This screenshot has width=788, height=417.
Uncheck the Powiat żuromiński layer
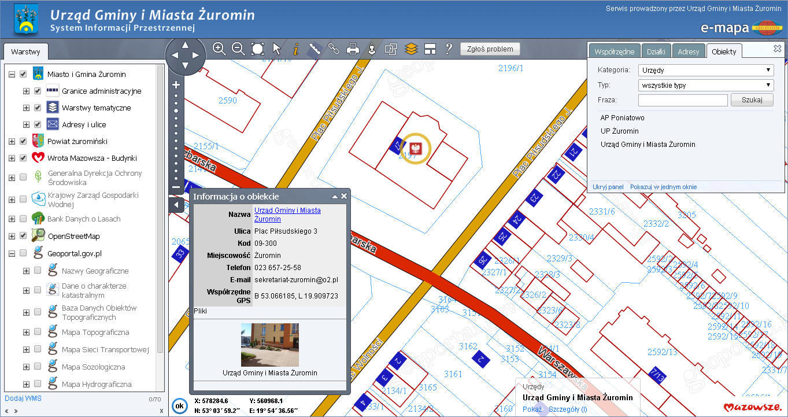pyautogui.click(x=23, y=141)
